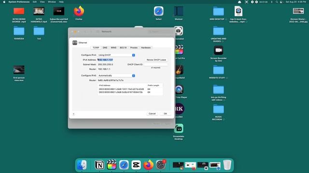Switch to the TCP/IP tab
This screenshot has height=173, width=309.
(x=96, y=48)
